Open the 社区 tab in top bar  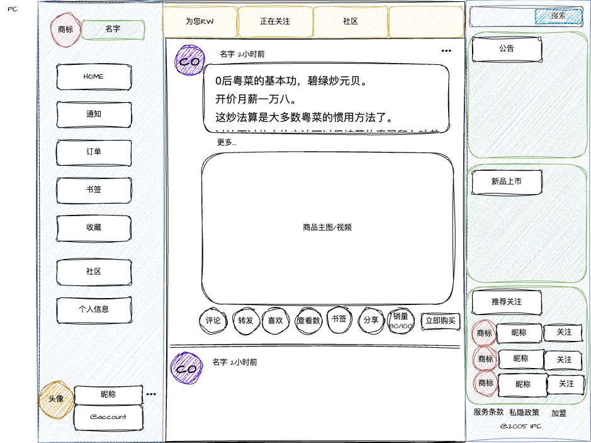point(351,21)
